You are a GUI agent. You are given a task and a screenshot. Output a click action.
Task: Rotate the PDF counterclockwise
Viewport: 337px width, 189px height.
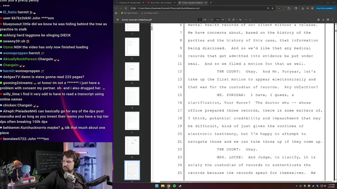[233, 20]
